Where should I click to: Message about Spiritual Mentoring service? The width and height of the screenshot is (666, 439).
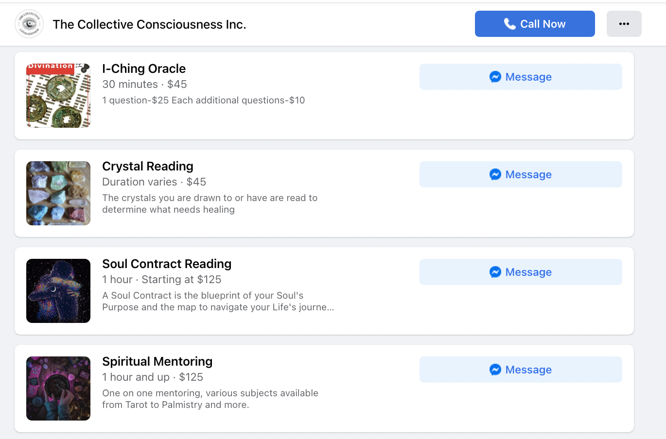[521, 370]
